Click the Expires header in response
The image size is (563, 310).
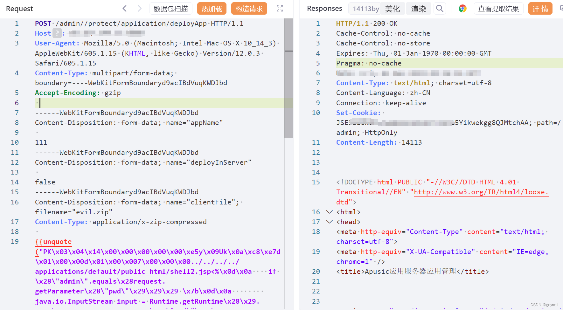(414, 53)
